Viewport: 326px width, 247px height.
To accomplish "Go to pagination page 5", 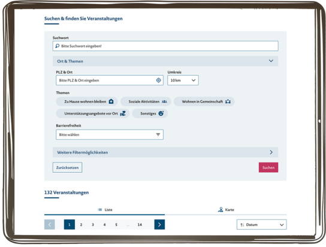I will (116, 225).
